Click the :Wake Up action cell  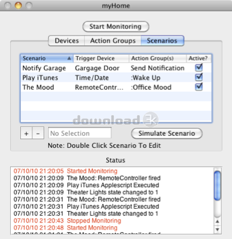tap(145, 78)
